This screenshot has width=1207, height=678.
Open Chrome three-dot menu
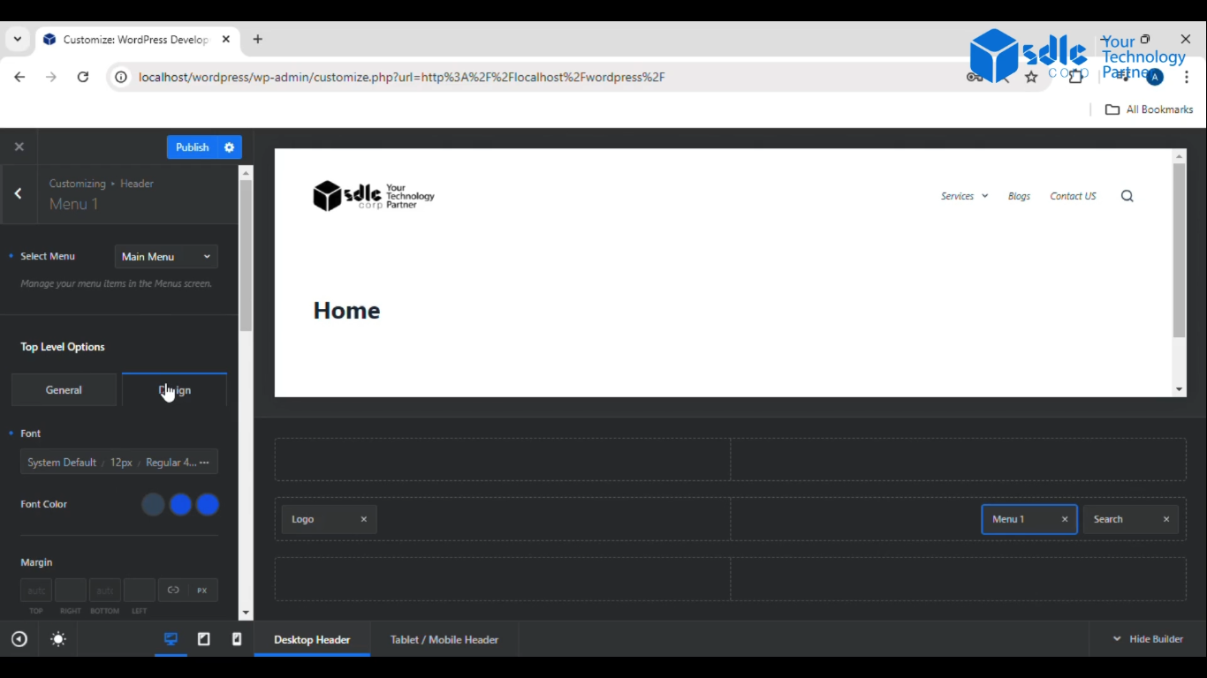[x=1187, y=77]
